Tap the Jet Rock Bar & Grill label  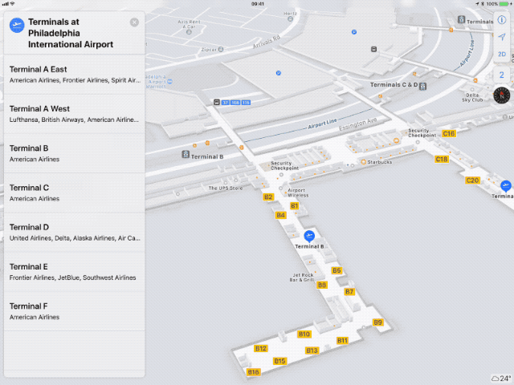pos(302,278)
